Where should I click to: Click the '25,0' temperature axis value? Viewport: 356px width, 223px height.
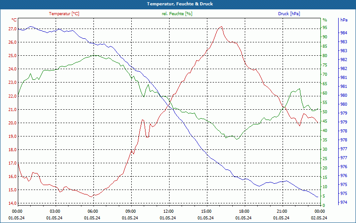tap(13, 56)
